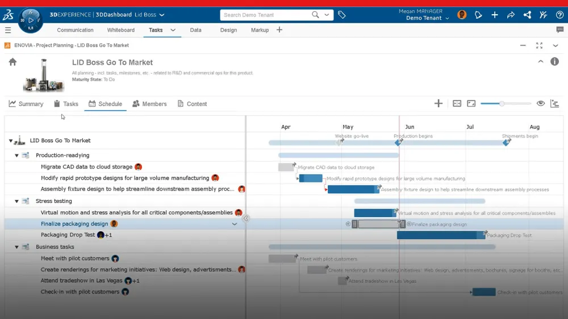Click the plus add icon in top bar
Viewport: 568px width, 319px height.
point(495,15)
